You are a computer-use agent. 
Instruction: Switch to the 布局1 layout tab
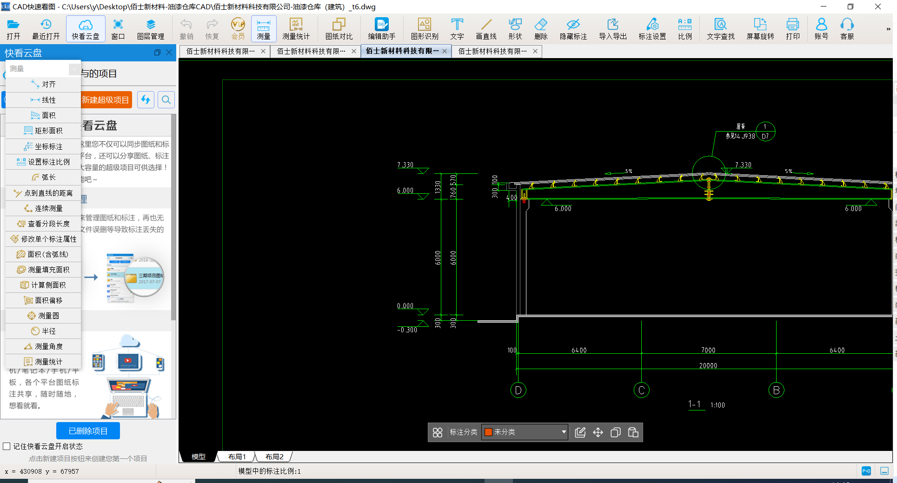click(237, 457)
